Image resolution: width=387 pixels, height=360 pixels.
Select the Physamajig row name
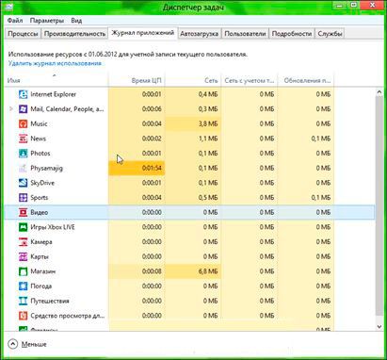tap(46, 168)
